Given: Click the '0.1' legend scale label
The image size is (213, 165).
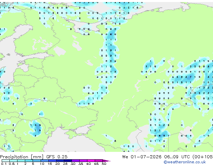Looking at the screenshot, I should pos(4,164).
